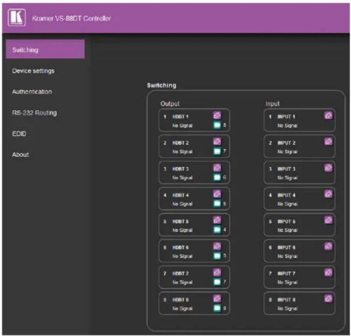Select the HDBT 1 output label
Viewport: 351px width, 336px height.
coord(181,117)
